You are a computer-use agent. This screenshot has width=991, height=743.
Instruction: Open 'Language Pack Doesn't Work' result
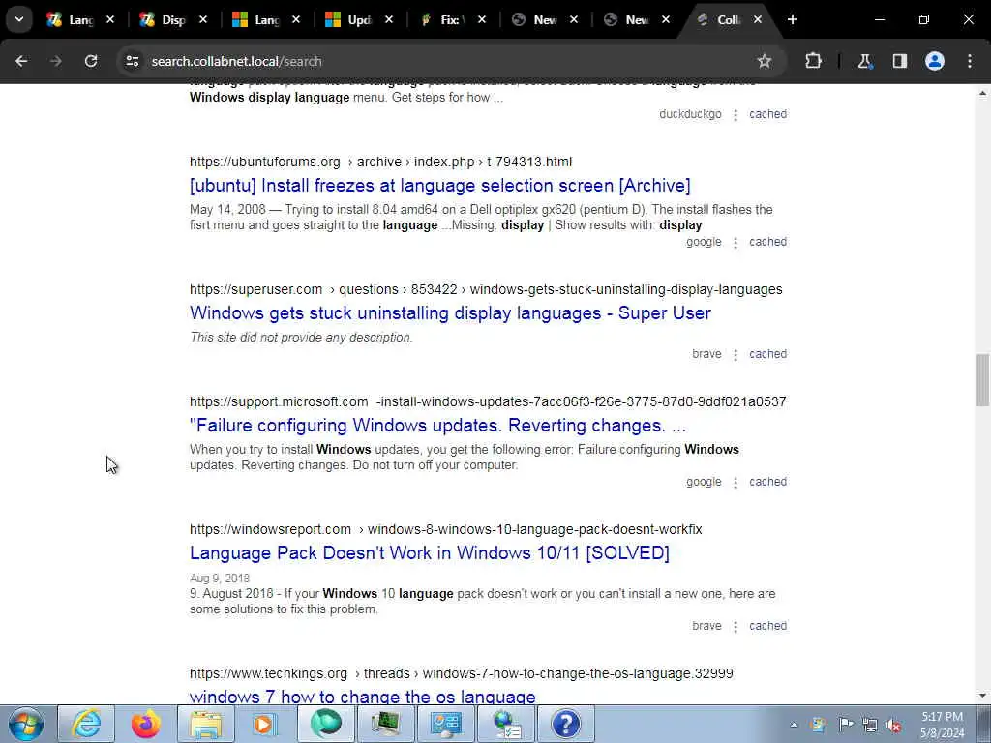[429, 553]
